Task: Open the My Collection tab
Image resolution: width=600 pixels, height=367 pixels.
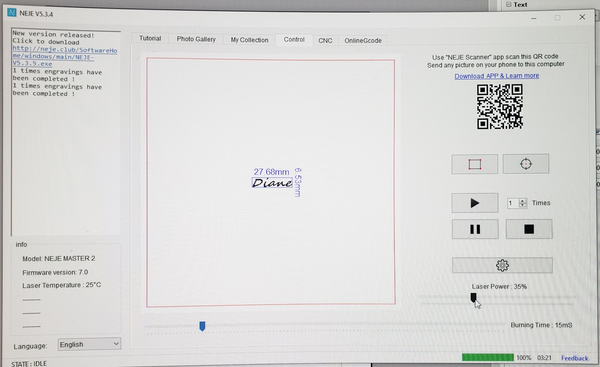Action: click(249, 40)
